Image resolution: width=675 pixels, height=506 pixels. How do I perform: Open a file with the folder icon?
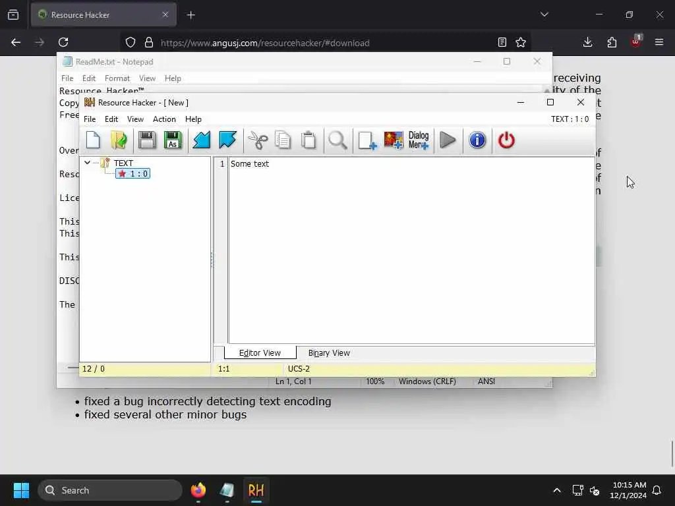tap(119, 140)
